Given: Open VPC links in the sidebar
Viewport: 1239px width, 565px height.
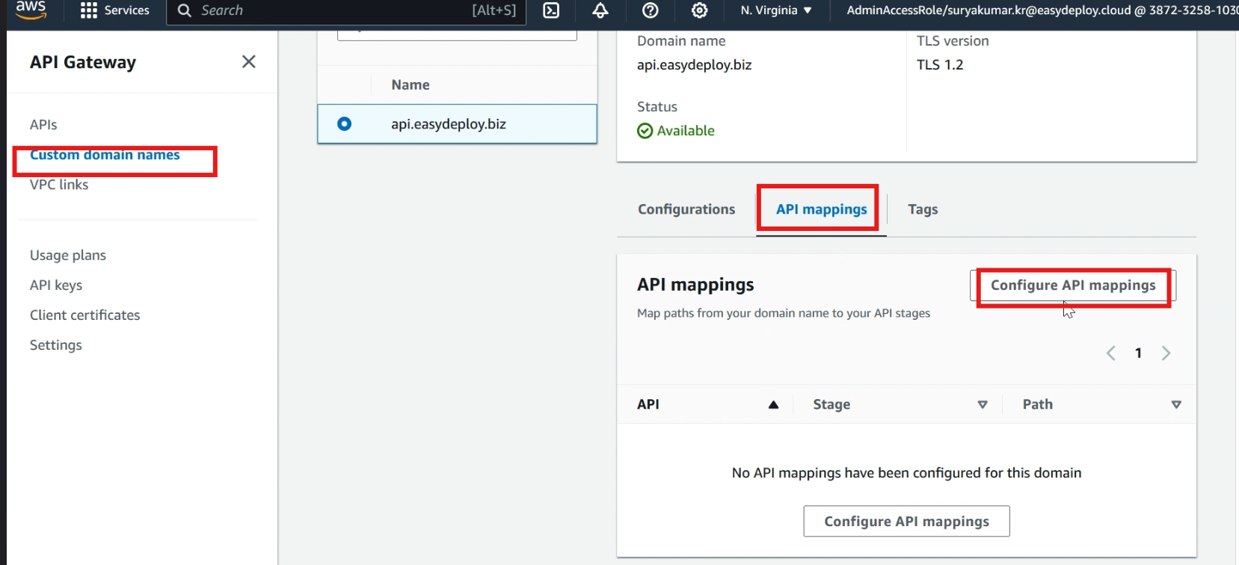Looking at the screenshot, I should click(59, 185).
